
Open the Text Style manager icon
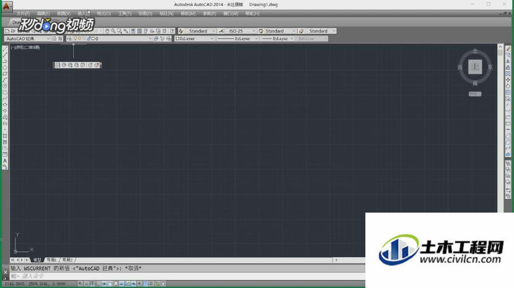coord(181,31)
